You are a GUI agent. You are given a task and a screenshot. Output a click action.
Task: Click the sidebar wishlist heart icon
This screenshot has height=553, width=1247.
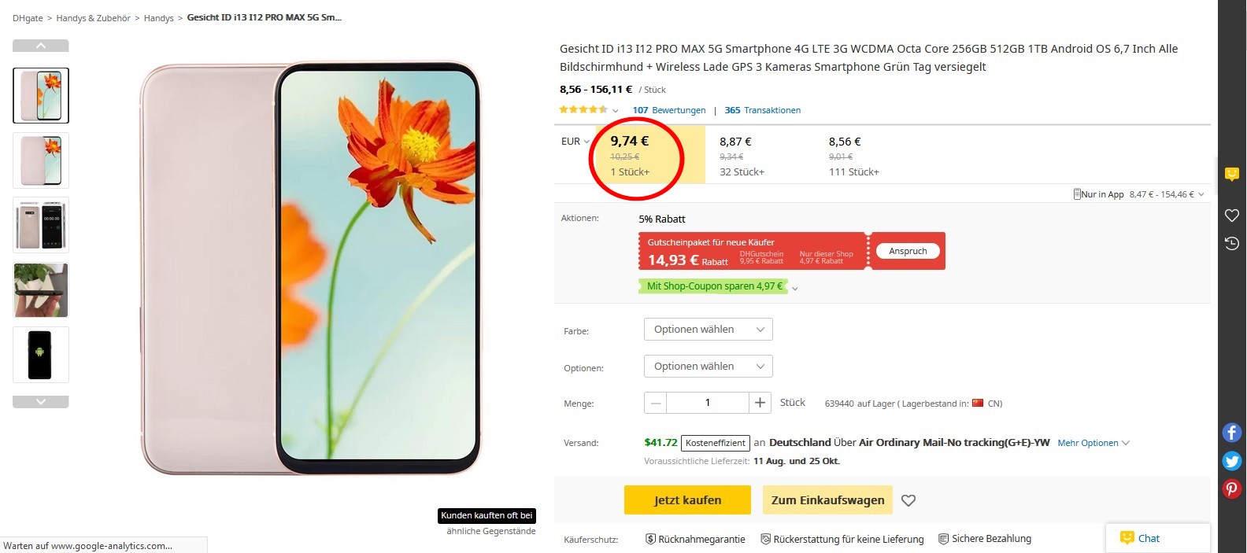tap(1232, 216)
